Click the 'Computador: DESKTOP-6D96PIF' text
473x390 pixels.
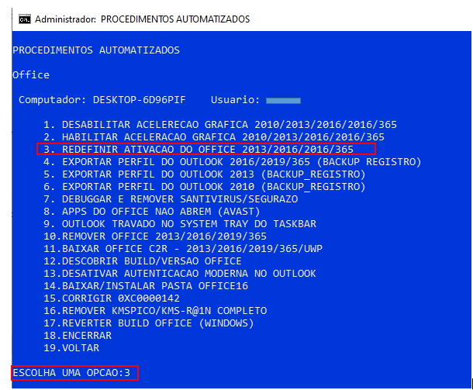pos(102,99)
